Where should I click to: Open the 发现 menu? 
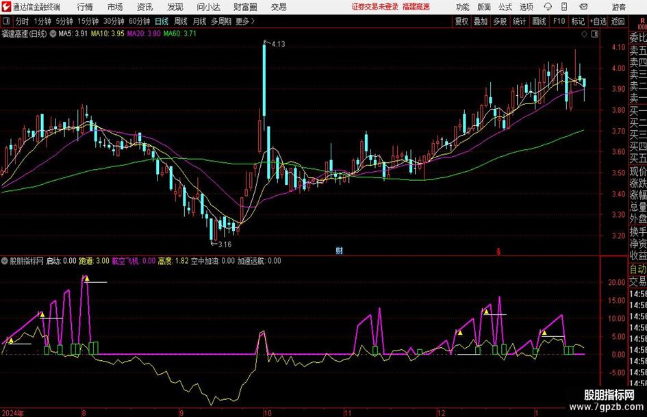coord(175,7)
